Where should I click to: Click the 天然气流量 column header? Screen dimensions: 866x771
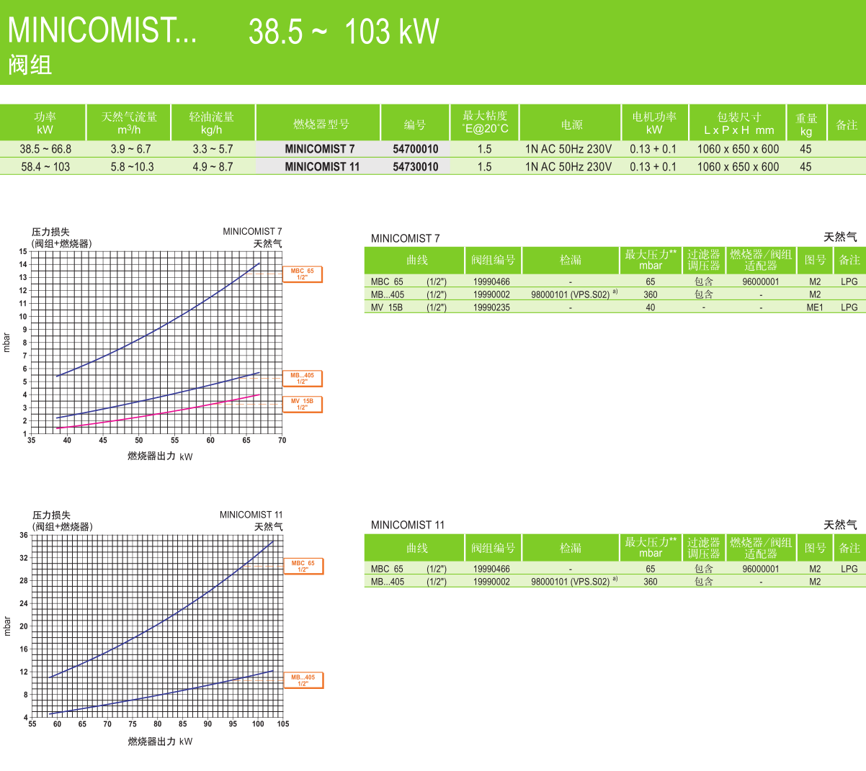[128, 123]
